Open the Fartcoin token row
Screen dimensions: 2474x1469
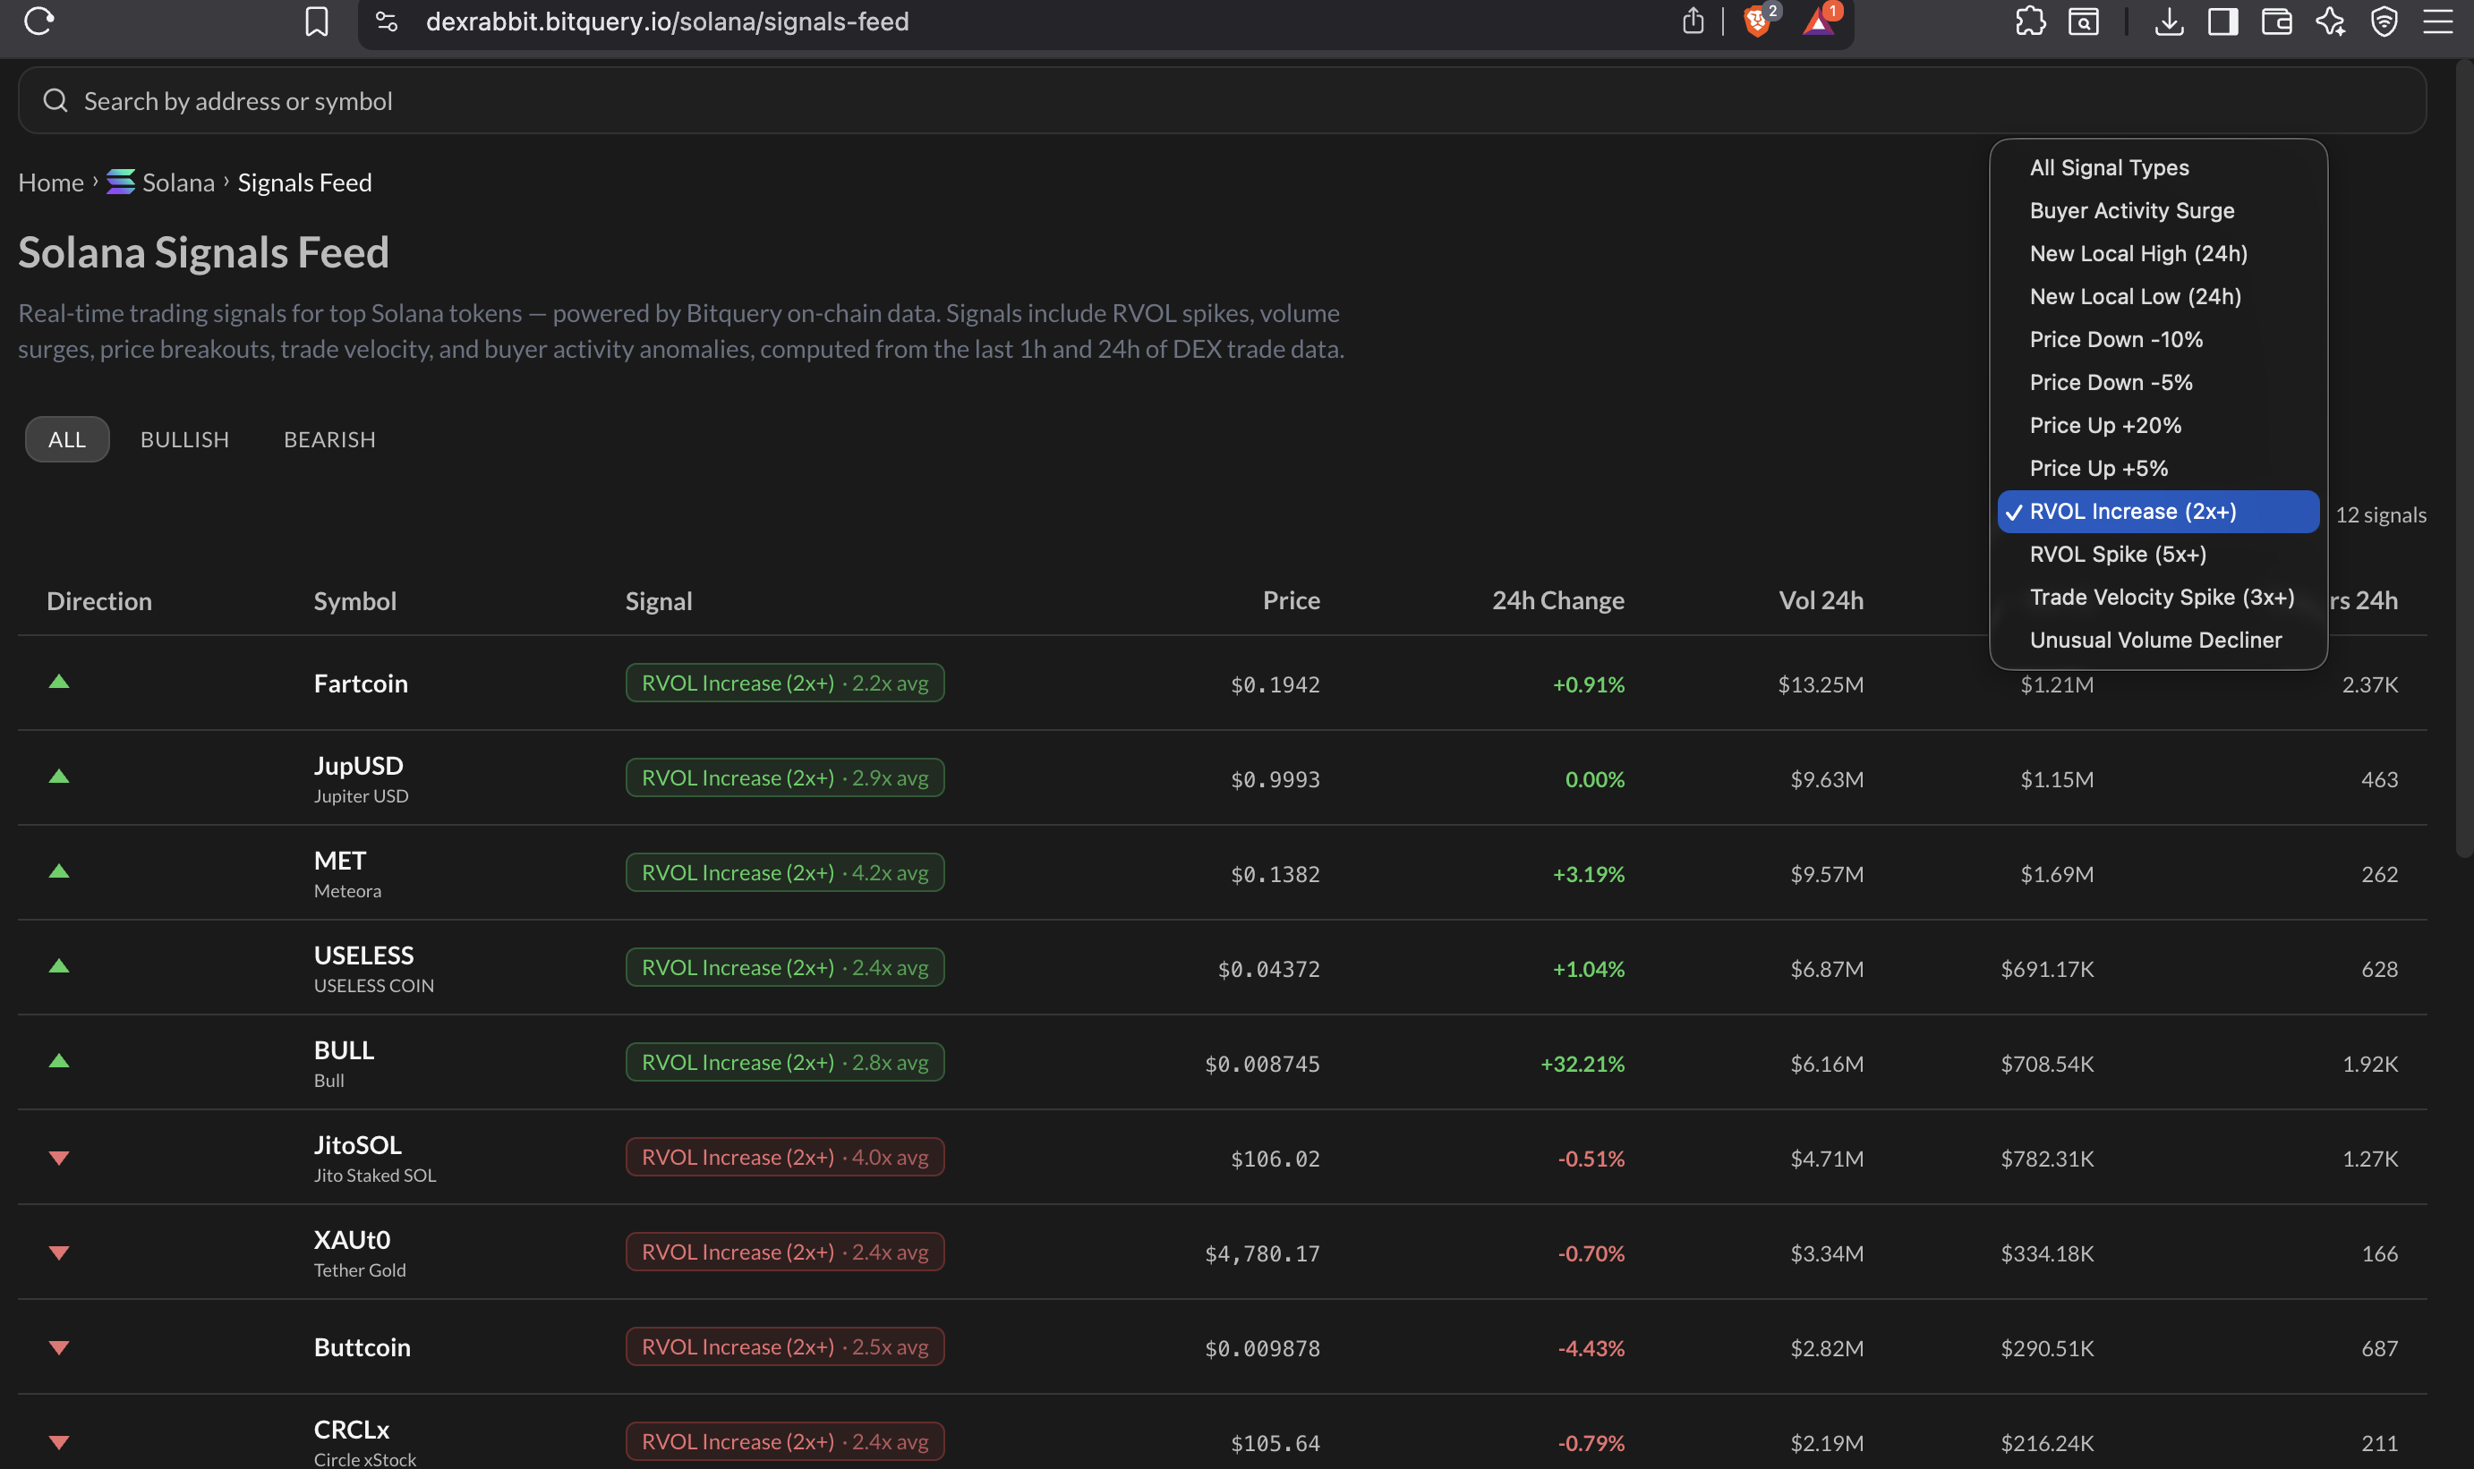click(x=361, y=684)
